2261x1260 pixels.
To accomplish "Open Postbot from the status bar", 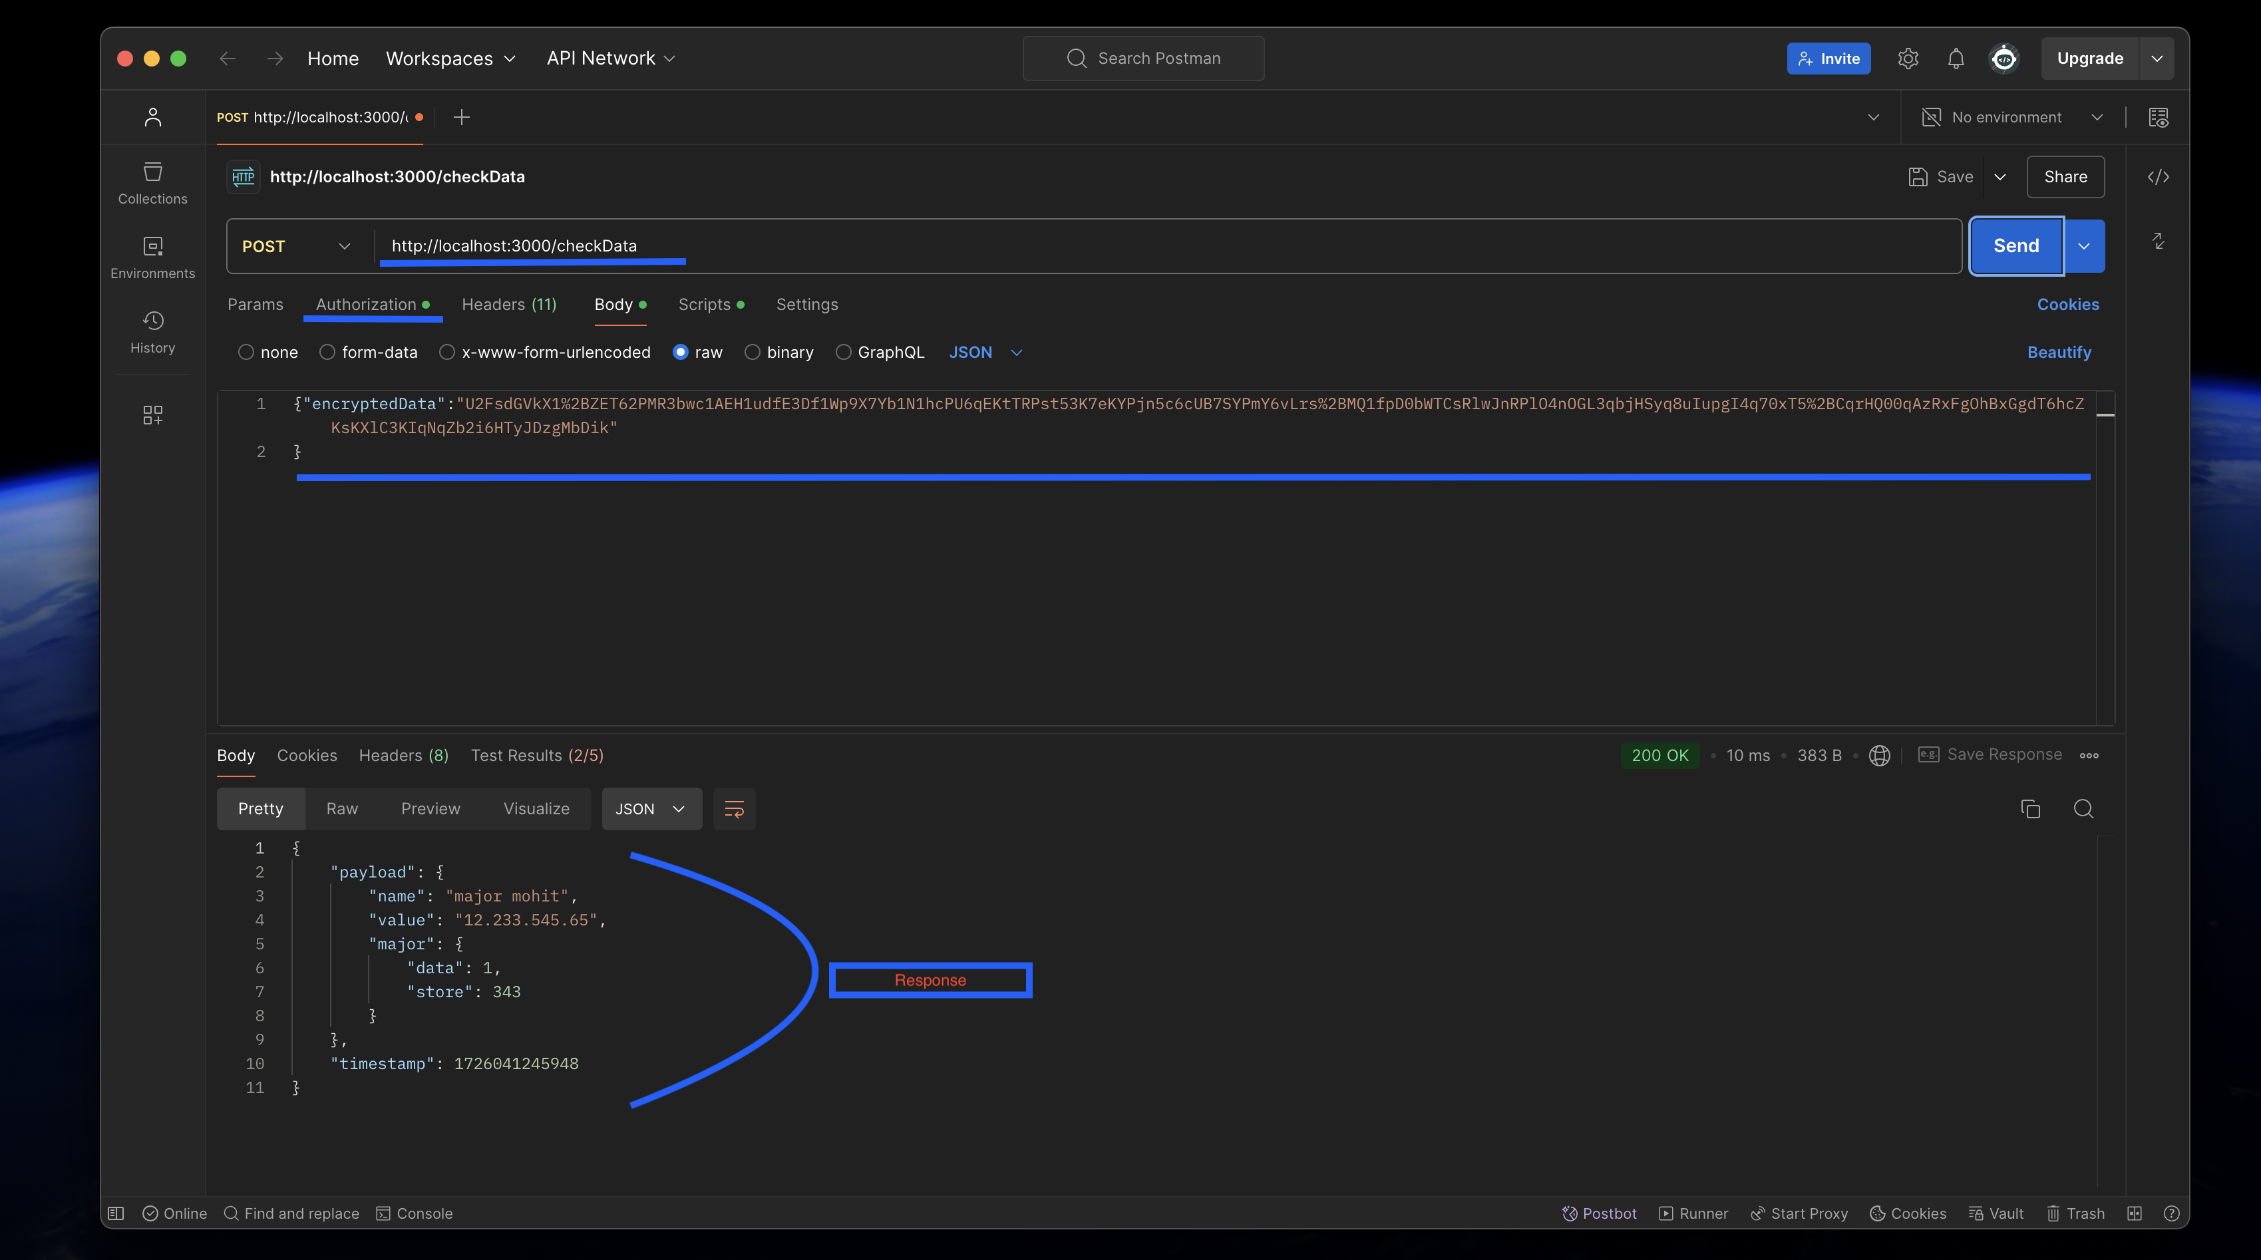I will click(1599, 1213).
